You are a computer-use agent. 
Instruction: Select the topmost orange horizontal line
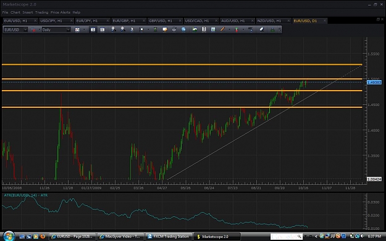tap(182, 65)
